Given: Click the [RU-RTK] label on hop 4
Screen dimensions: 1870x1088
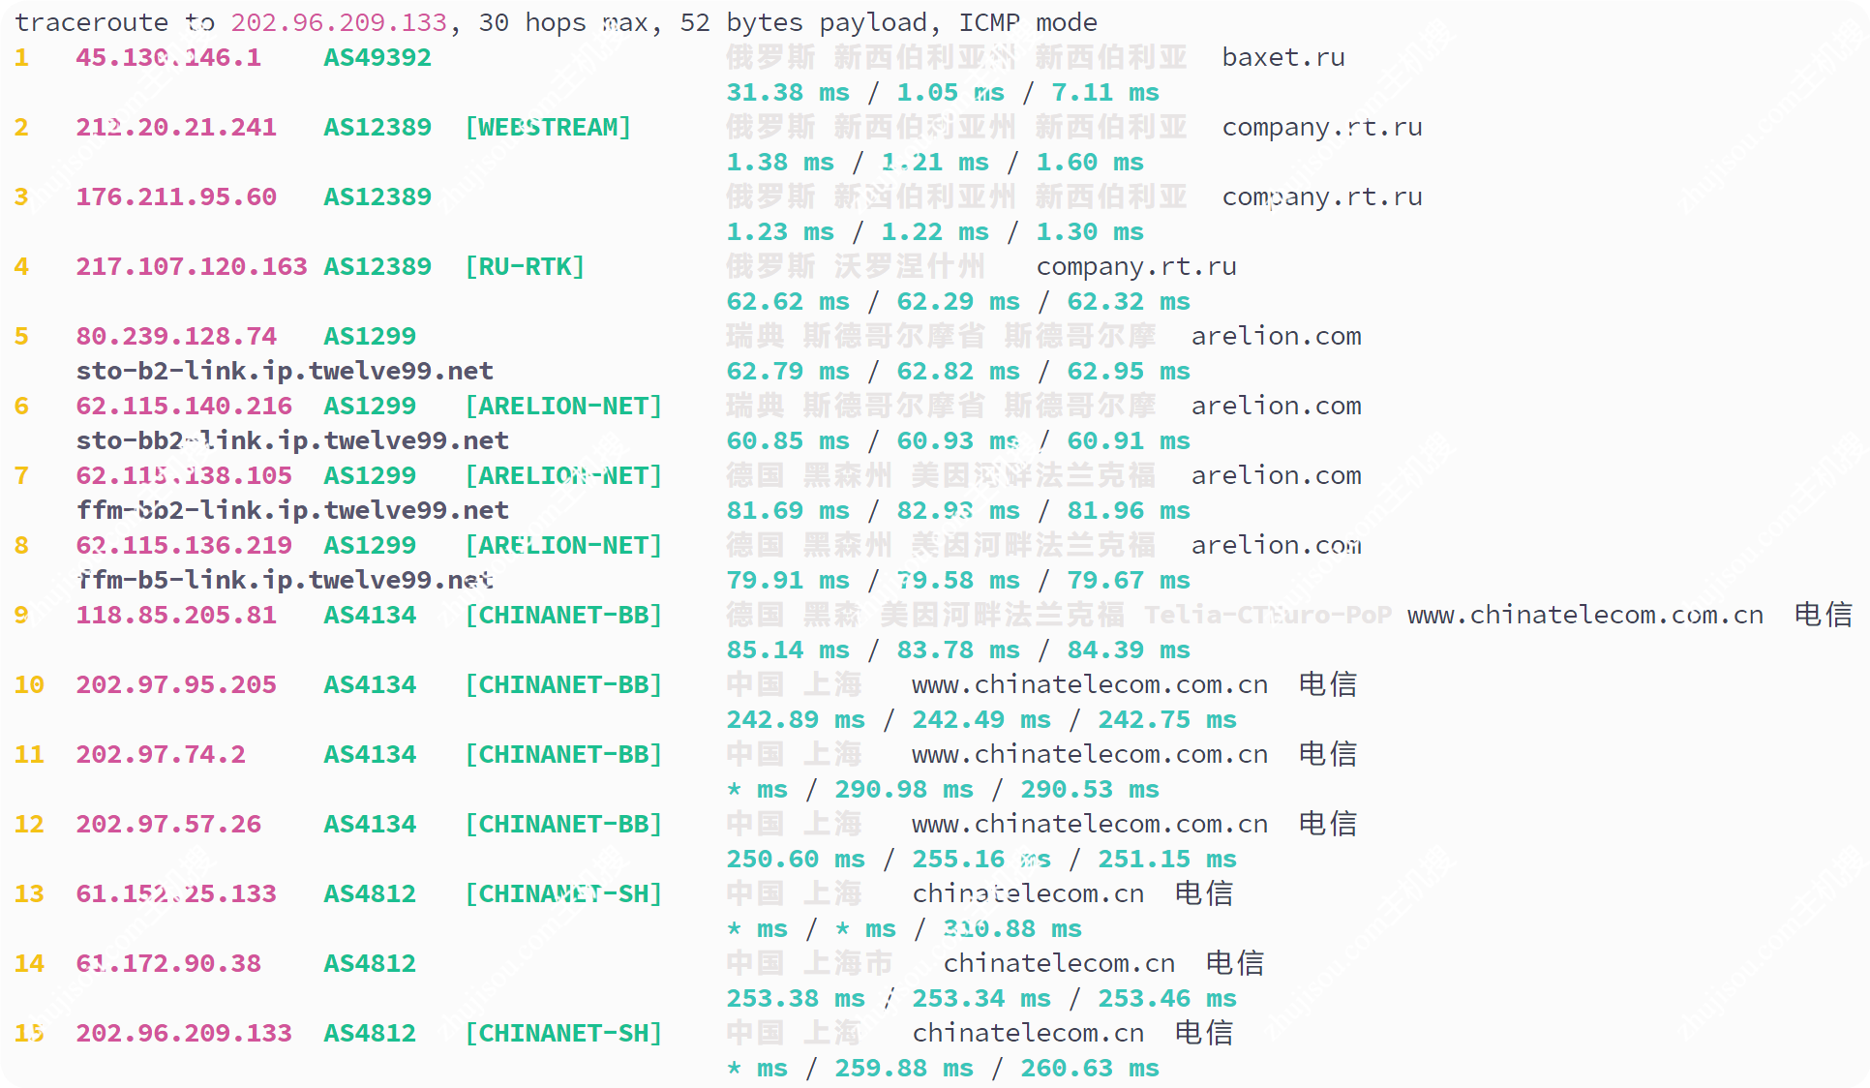Looking at the screenshot, I should tap(527, 266).
